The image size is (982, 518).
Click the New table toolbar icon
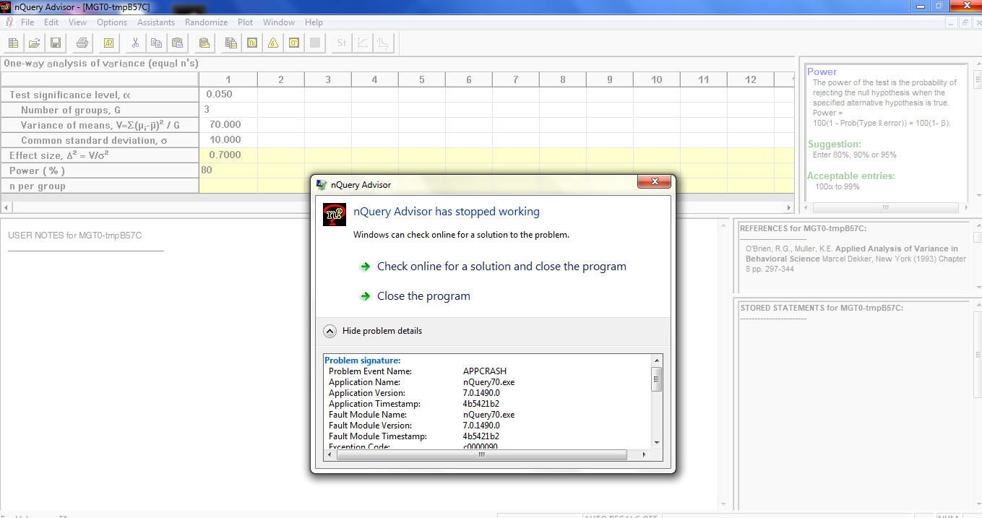tap(13, 43)
